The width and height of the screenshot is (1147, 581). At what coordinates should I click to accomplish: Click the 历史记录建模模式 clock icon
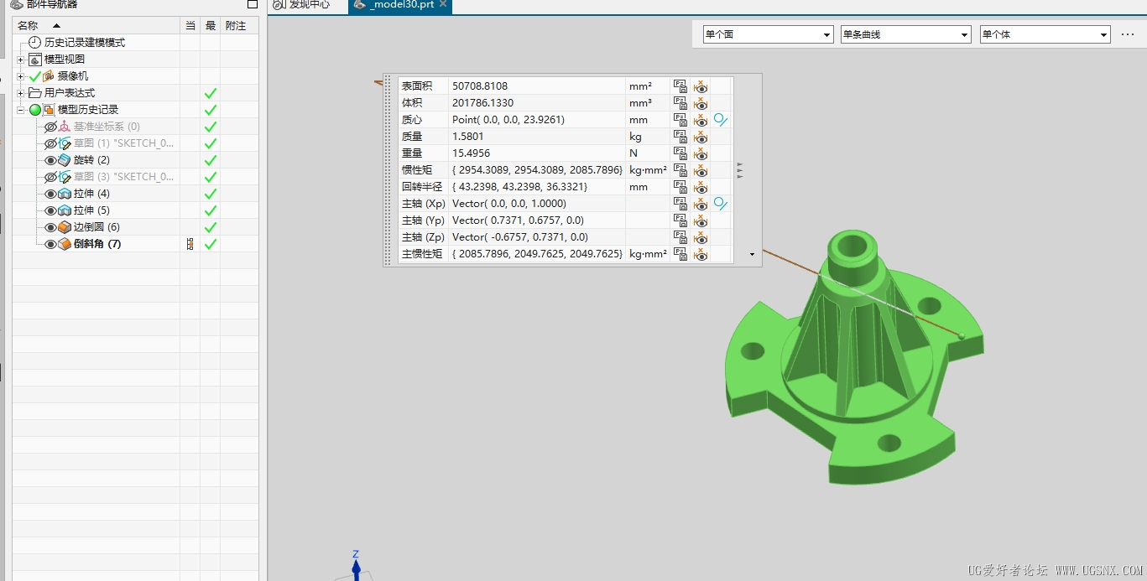[x=34, y=43]
